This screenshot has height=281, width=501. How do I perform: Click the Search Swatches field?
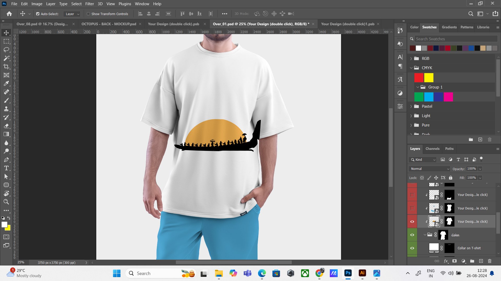(x=456, y=39)
